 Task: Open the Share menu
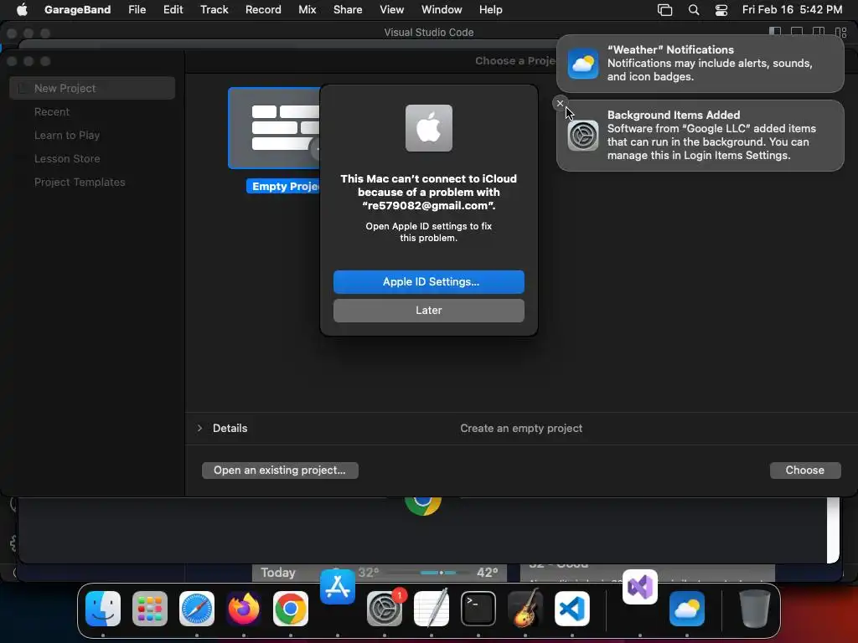(x=348, y=9)
